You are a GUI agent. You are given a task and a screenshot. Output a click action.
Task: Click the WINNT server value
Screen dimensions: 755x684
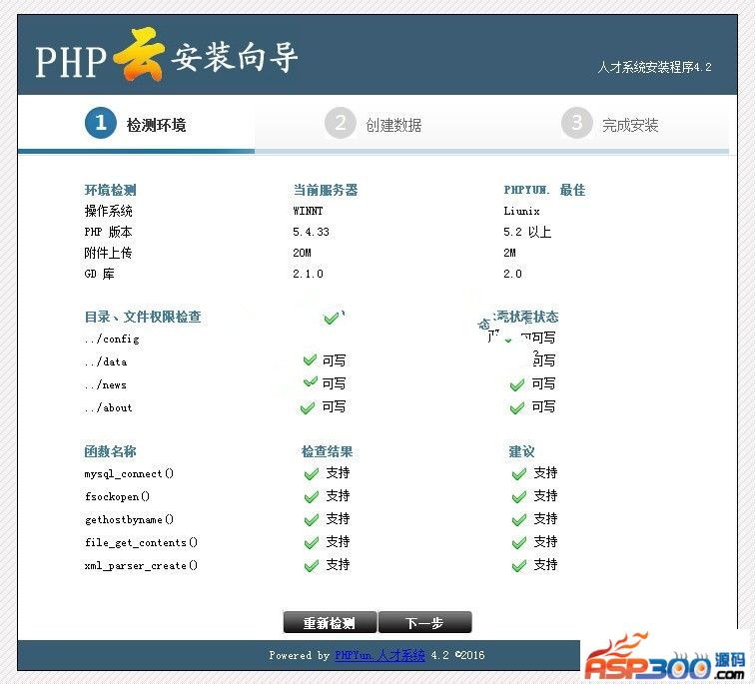[x=308, y=211]
